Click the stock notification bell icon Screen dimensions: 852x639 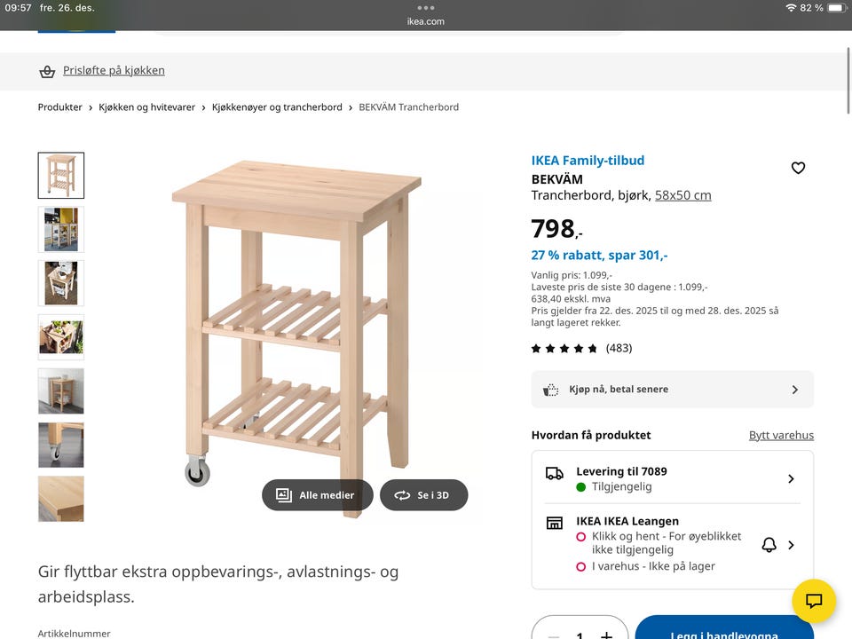coord(769,545)
